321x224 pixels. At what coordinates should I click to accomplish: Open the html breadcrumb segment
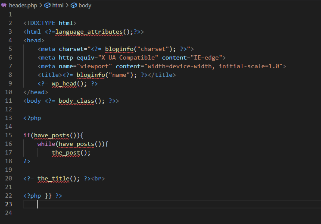click(x=58, y=5)
